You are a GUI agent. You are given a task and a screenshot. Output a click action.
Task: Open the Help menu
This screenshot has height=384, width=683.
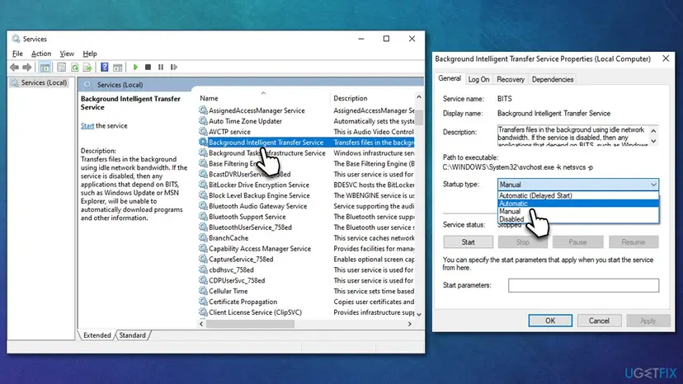(90, 54)
